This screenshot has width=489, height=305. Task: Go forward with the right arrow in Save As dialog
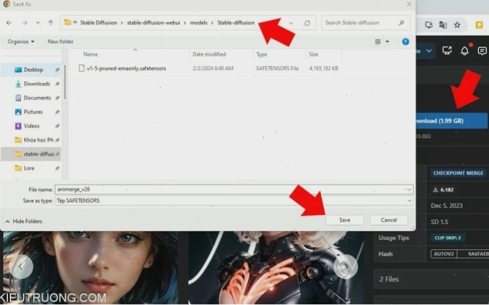[x=25, y=23]
